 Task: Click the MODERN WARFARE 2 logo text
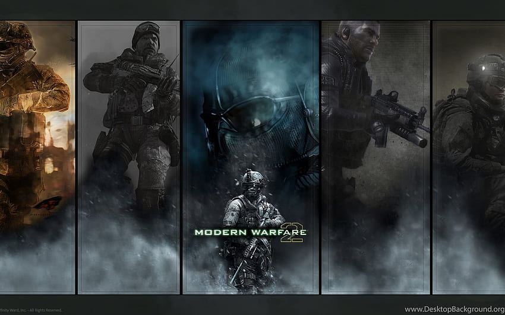tap(251, 233)
